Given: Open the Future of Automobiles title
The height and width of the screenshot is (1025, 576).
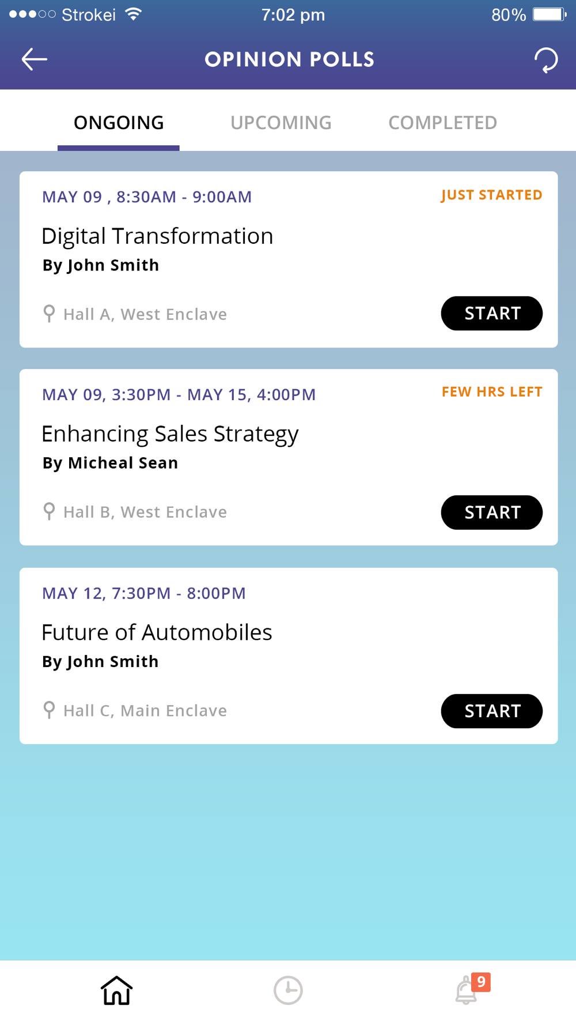Looking at the screenshot, I should point(157,632).
